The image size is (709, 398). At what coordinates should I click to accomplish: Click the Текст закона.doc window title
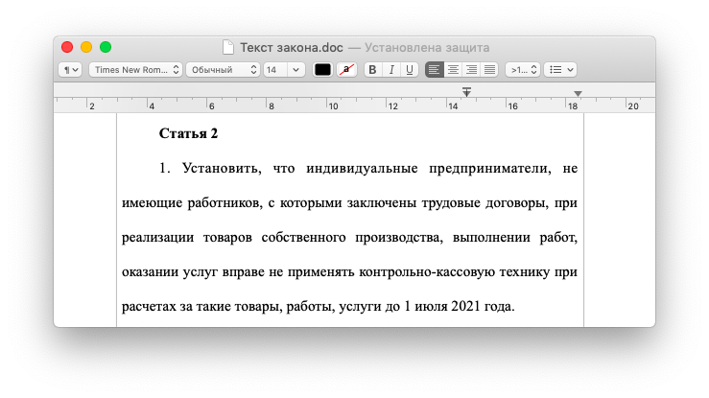click(x=290, y=46)
